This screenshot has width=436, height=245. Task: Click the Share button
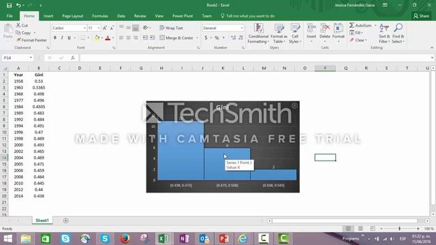tap(421, 16)
